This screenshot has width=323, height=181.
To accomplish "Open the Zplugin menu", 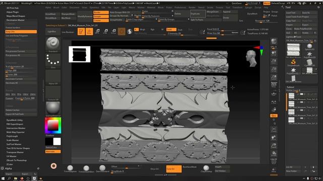I will coord(248,8).
